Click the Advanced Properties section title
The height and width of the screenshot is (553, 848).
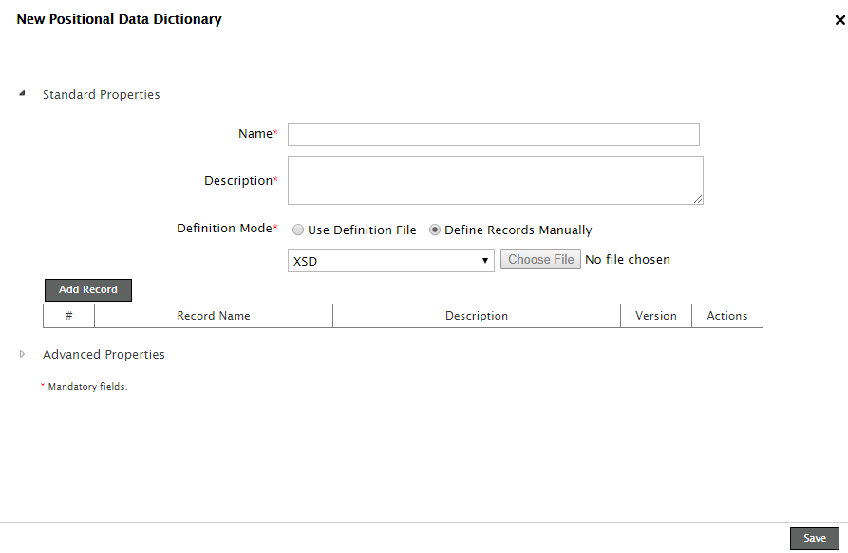click(104, 354)
